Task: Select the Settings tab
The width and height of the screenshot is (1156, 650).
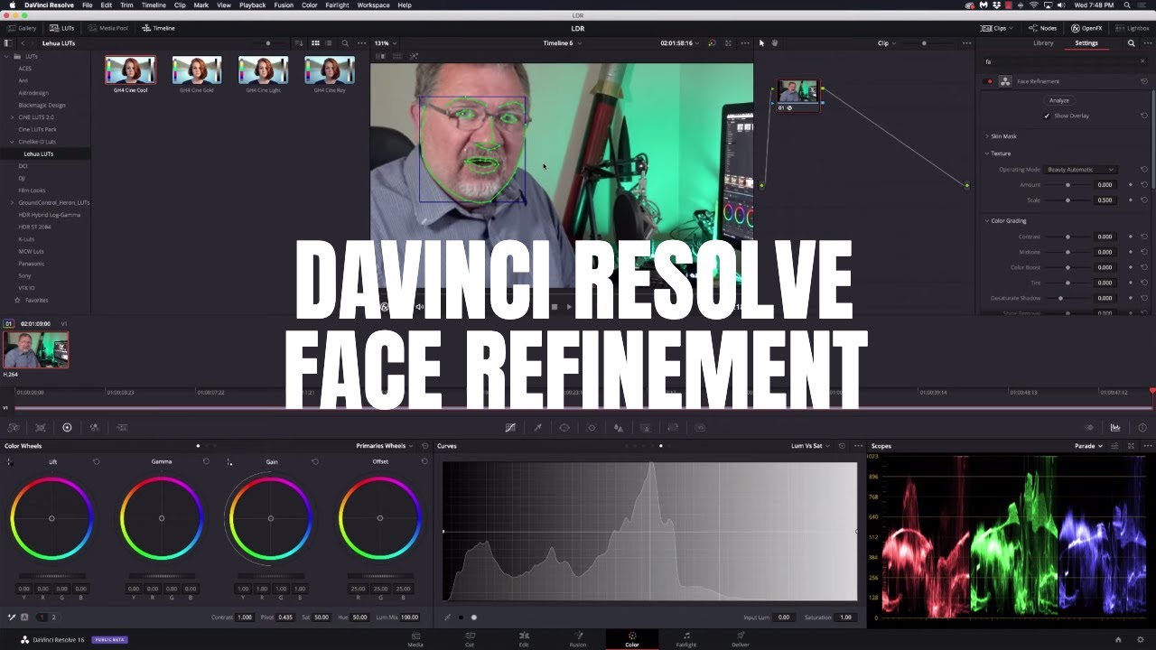Action: pyautogui.click(x=1086, y=42)
